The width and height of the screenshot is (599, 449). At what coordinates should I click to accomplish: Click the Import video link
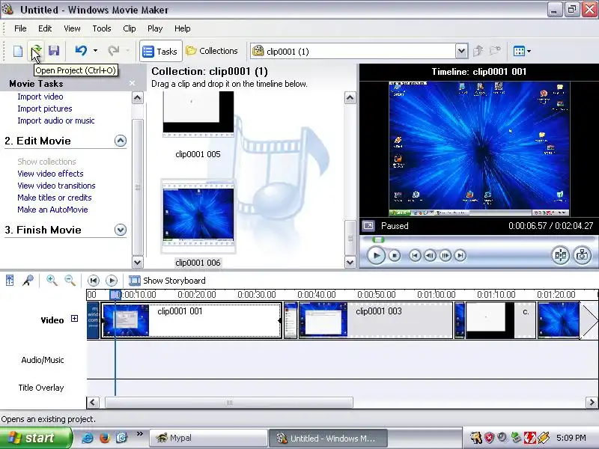40,97
